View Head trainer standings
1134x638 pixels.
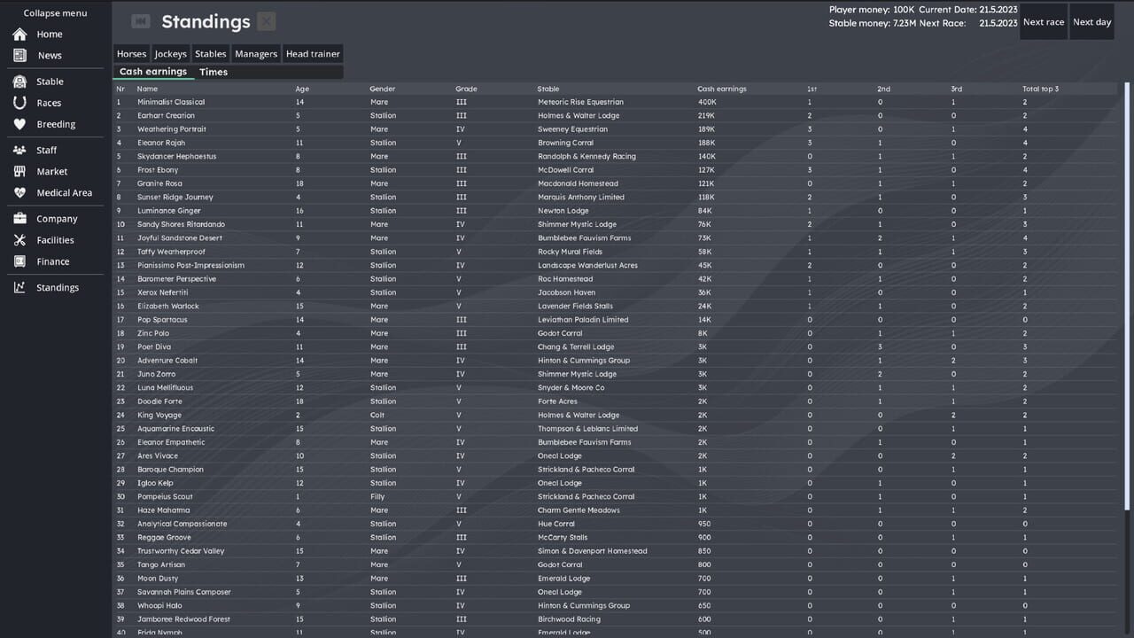313,53
